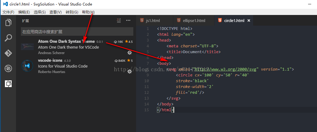This screenshot has width=317, height=132.
Task: Place cursor on stroke='black' attribute
Action: [x=192, y=81]
